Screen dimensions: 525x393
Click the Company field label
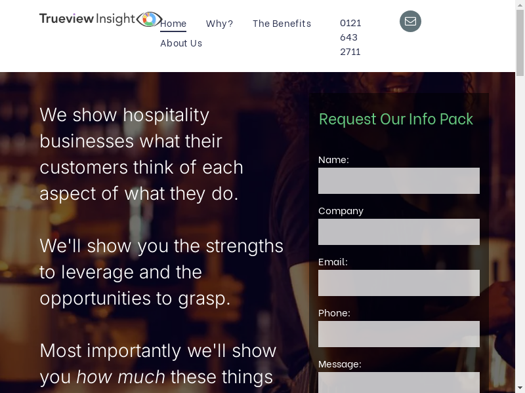click(x=341, y=211)
